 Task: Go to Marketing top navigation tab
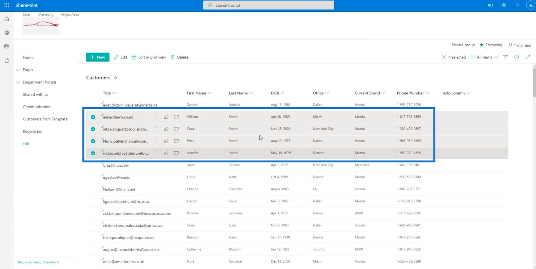click(x=46, y=14)
